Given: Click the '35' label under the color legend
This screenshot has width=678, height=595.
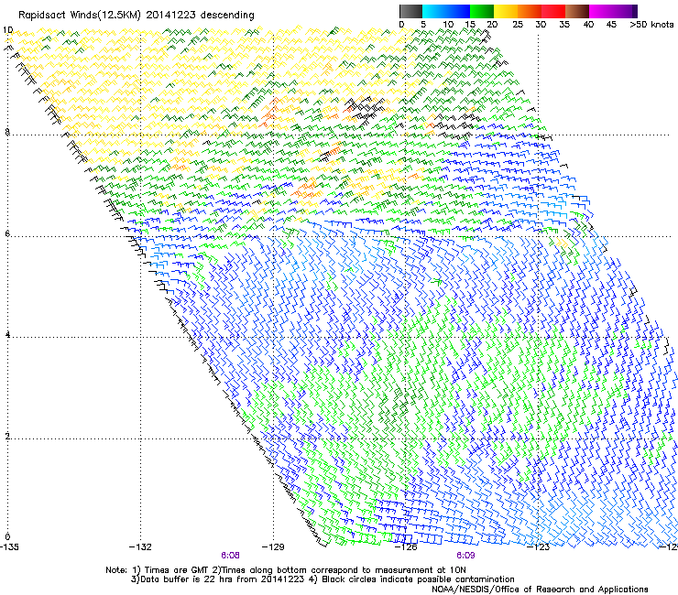Looking at the screenshot, I should [x=564, y=25].
